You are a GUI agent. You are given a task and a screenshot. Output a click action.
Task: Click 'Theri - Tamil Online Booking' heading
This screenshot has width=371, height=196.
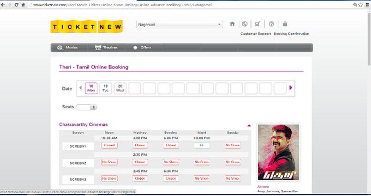click(x=94, y=67)
